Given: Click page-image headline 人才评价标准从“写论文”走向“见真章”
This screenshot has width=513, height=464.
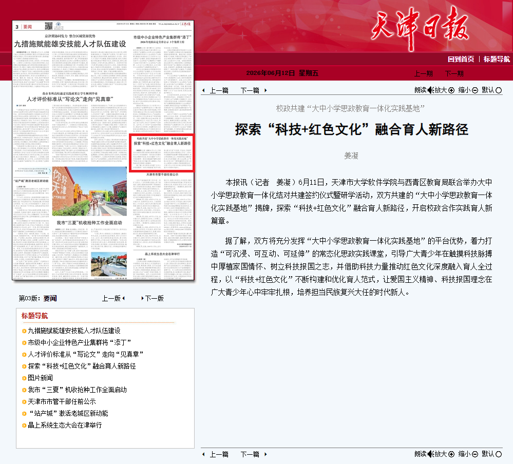Looking at the screenshot, I should tap(70, 99).
